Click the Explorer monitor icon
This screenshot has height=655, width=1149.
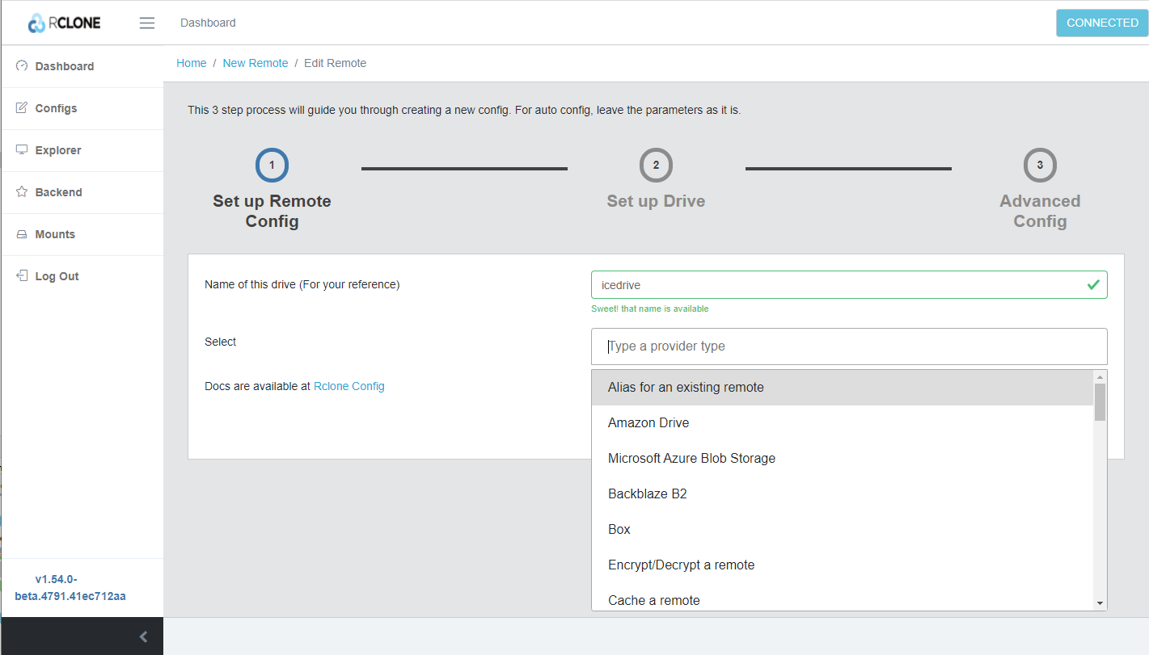pyautogui.click(x=22, y=150)
